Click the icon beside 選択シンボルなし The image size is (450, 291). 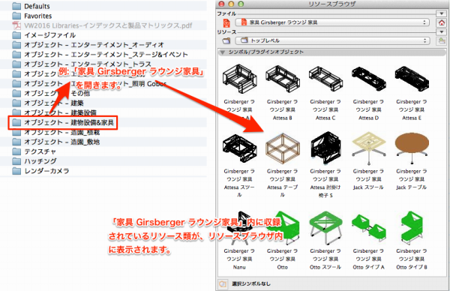click(x=223, y=283)
